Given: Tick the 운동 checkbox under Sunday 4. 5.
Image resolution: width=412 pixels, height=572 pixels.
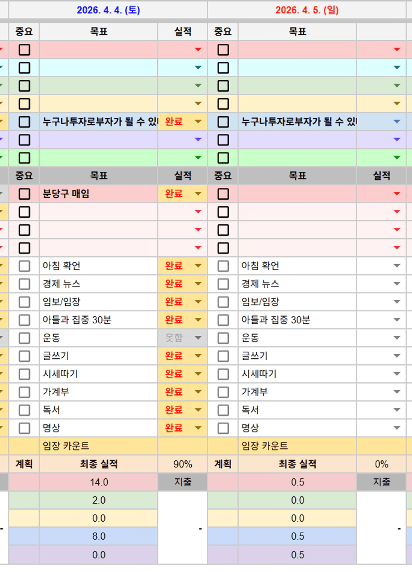Looking at the screenshot, I should (x=223, y=338).
